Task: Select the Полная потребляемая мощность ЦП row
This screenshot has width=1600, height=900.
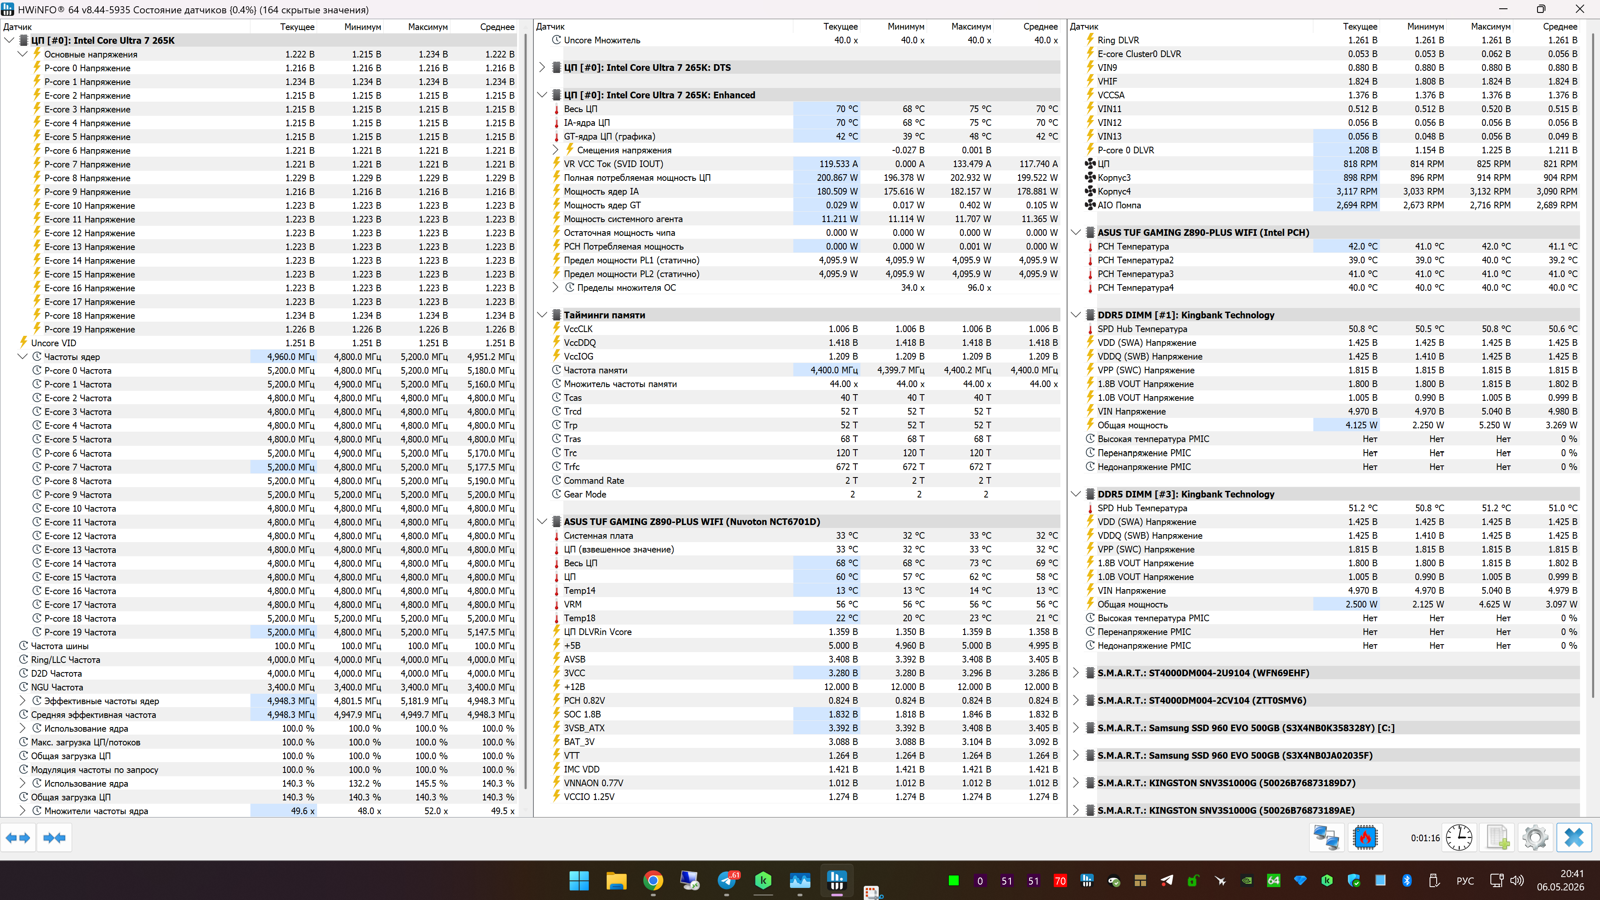Action: tap(797, 177)
